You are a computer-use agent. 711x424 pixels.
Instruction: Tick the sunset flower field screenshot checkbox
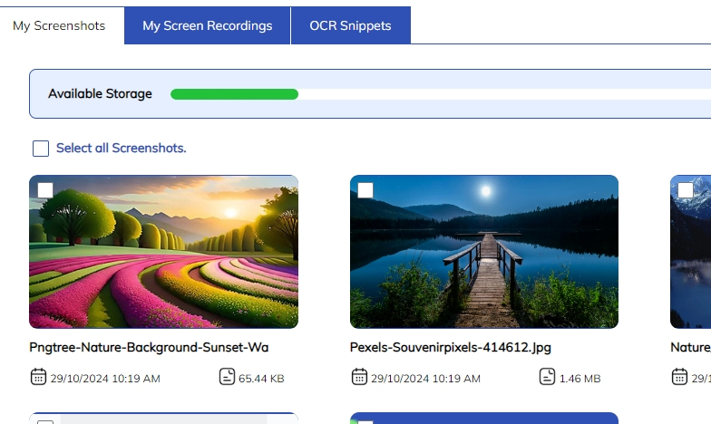(45, 190)
